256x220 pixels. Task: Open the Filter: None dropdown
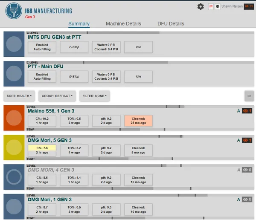pyautogui.click(x=94, y=96)
